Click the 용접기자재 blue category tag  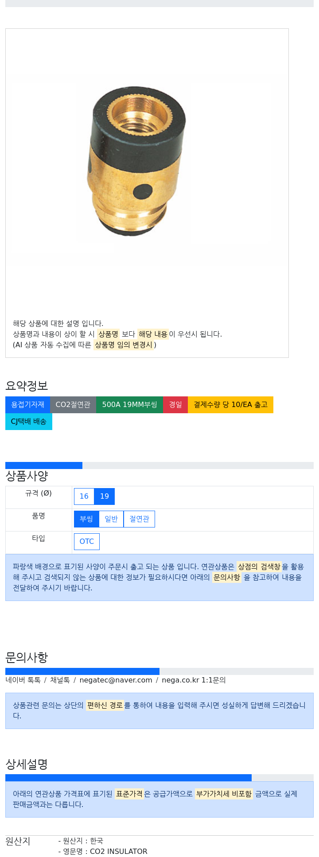[27, 405]
